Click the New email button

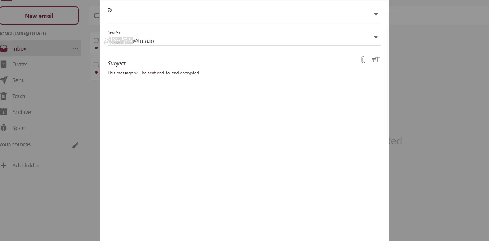coord(39,16)
